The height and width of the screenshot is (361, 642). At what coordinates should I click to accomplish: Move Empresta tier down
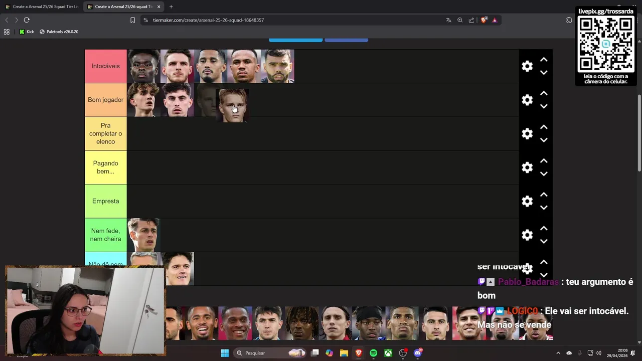point(544,208)
